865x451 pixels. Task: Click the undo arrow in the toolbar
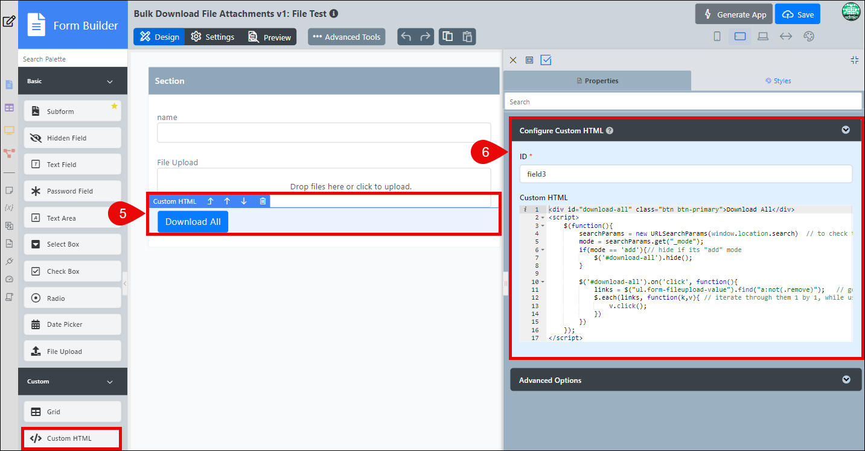click(x=406, y=37)
